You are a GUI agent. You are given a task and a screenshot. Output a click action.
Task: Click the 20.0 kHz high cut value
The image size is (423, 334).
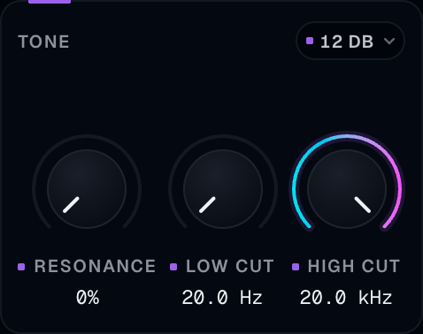pyautogui.click(x=346, y=298)
